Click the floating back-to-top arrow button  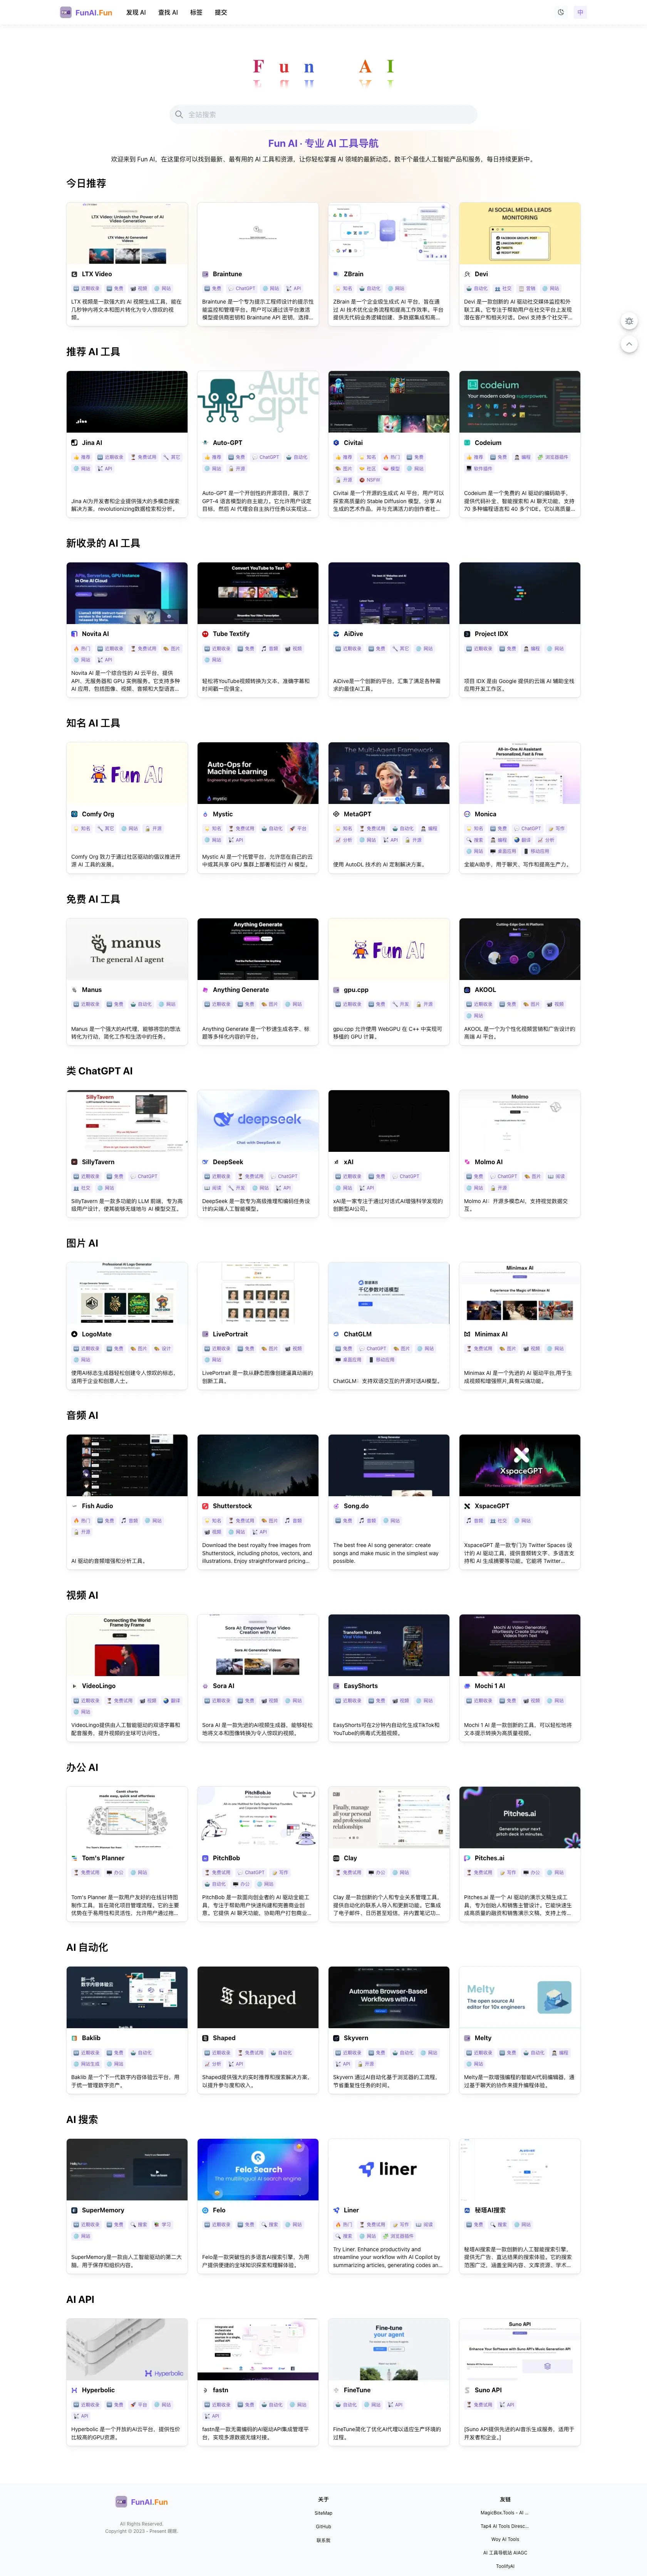(629, 344)
